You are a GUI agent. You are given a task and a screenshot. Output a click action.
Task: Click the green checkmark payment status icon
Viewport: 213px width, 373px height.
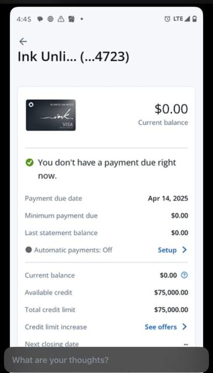click(30, 163)
